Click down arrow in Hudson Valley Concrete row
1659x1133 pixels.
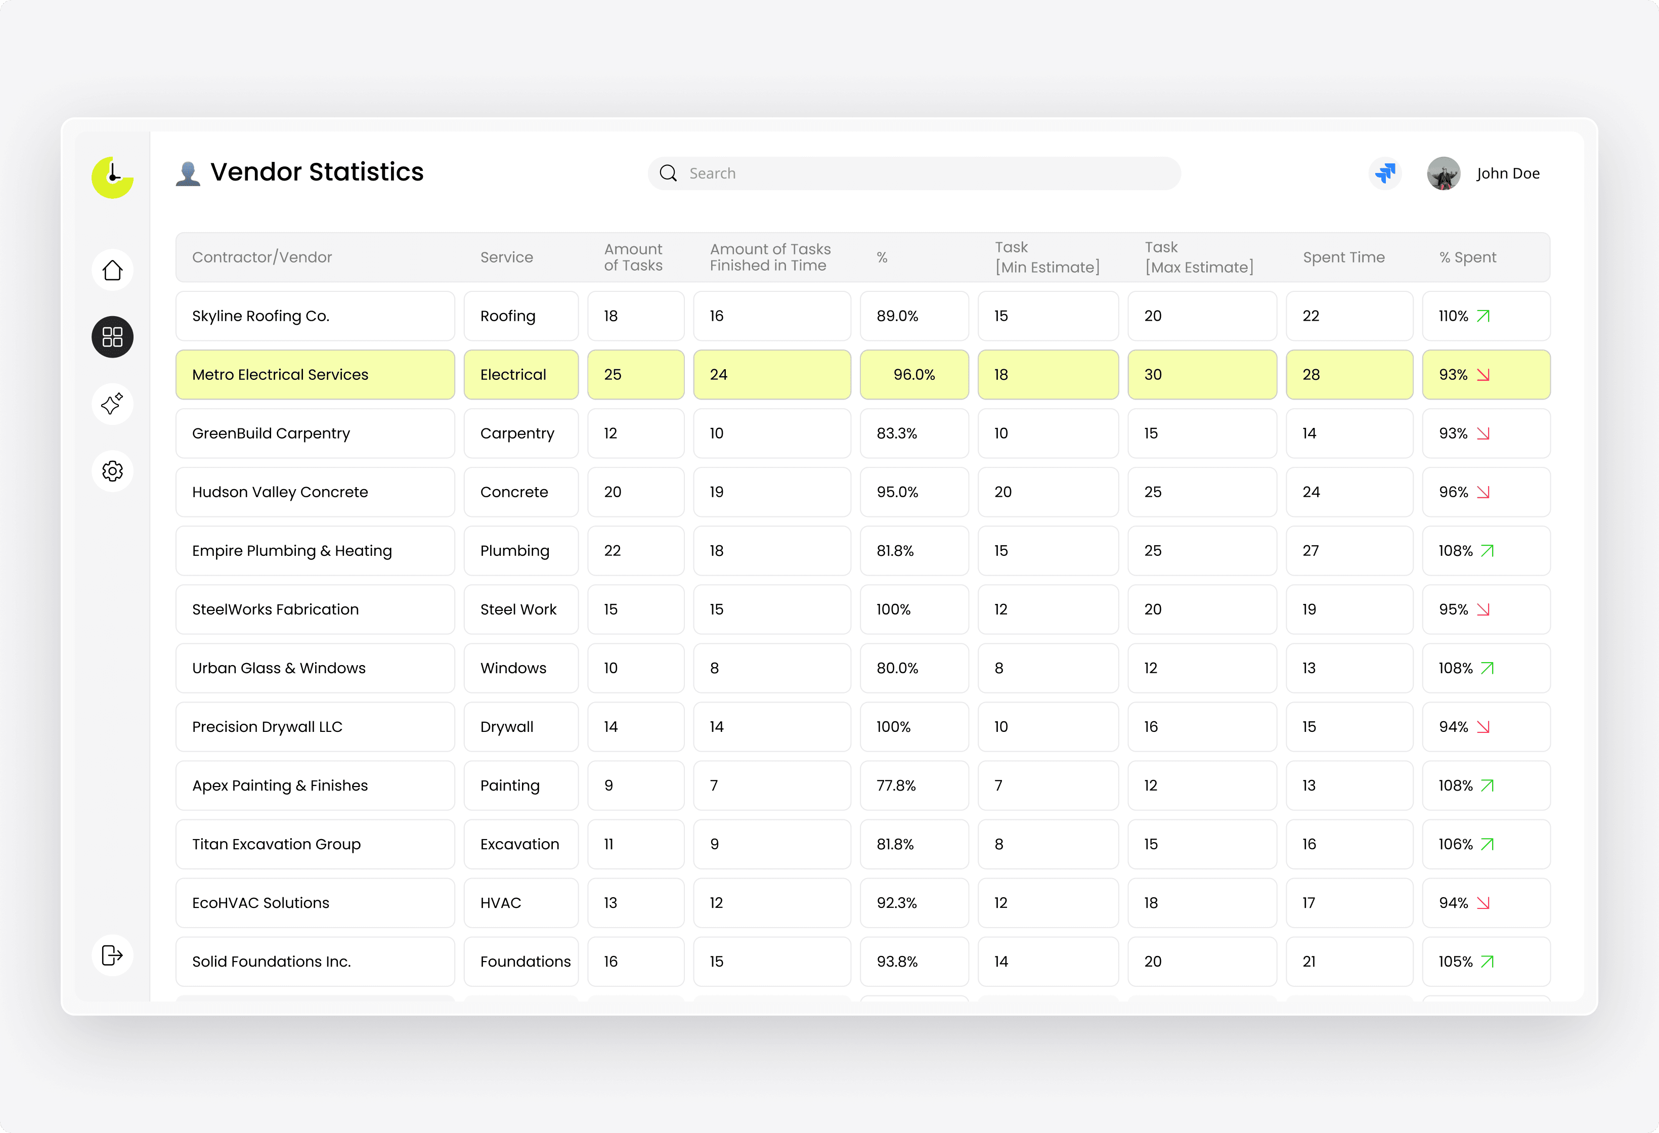pyautogui.click(x=1483, y=492)
